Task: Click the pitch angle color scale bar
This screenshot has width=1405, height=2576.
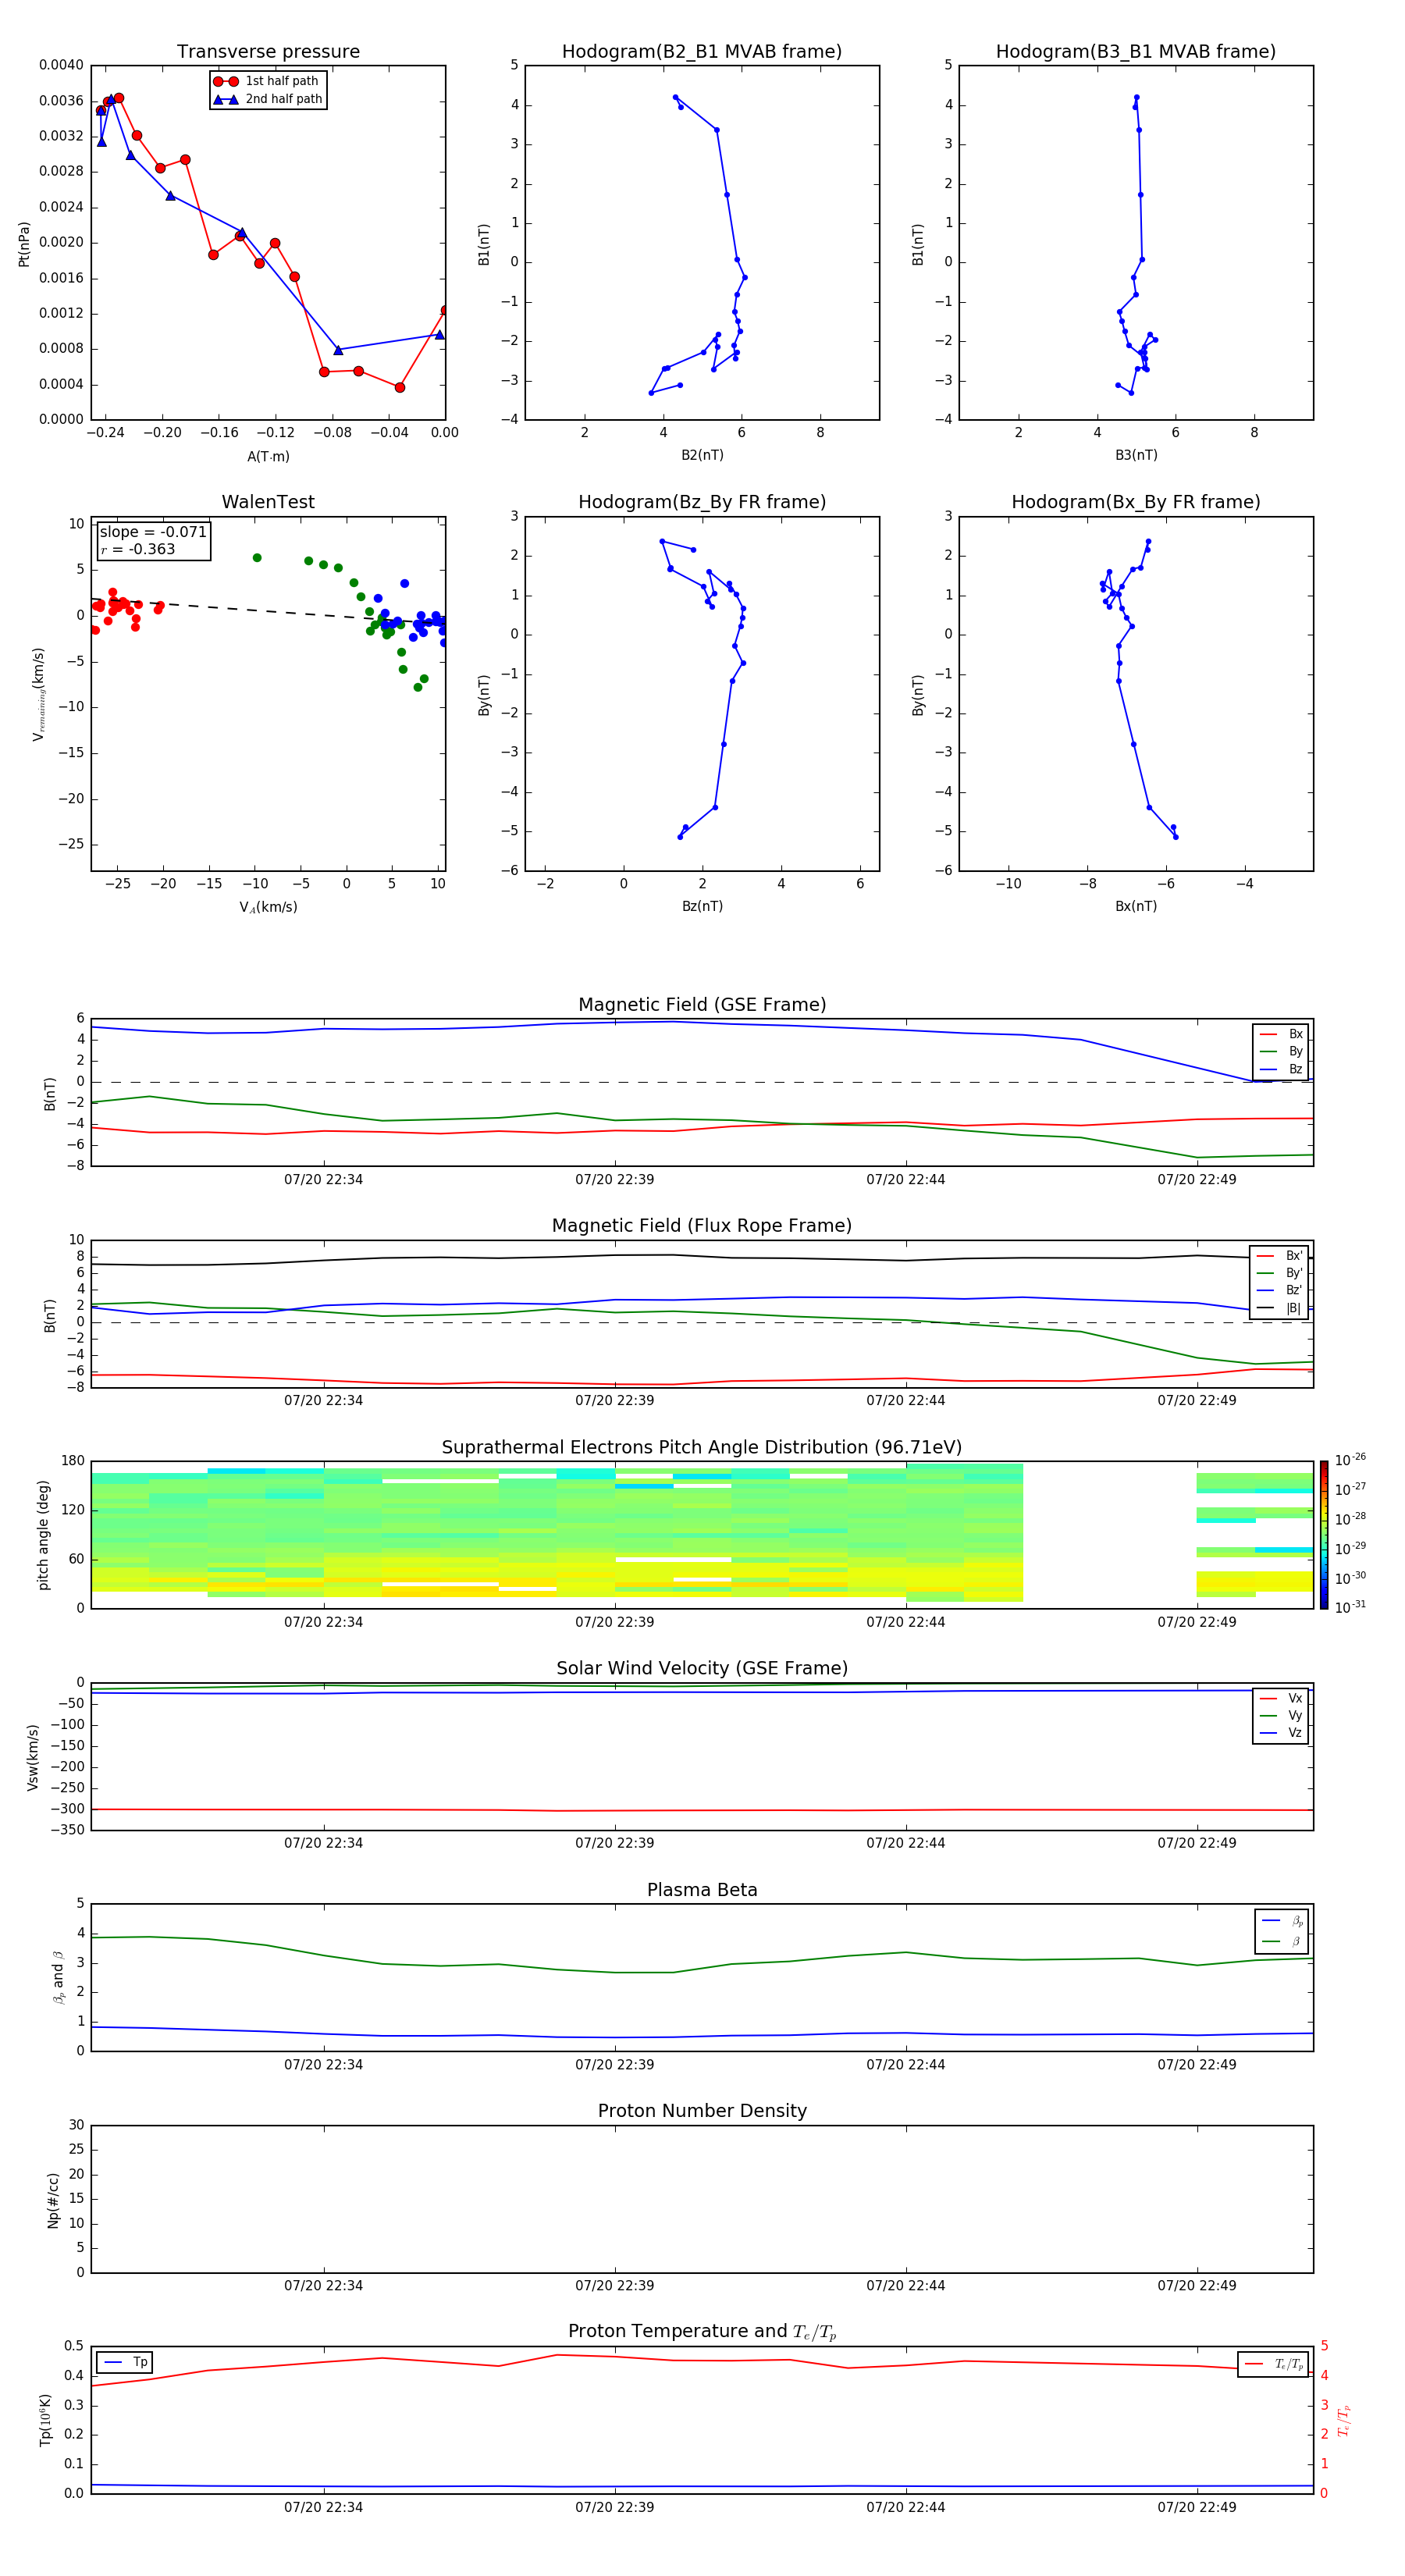Action: click(x=1324, y=1534)
